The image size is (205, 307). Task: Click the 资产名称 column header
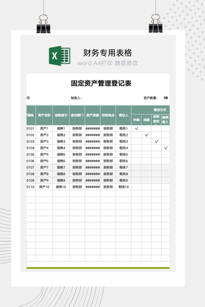click(44, 115)
